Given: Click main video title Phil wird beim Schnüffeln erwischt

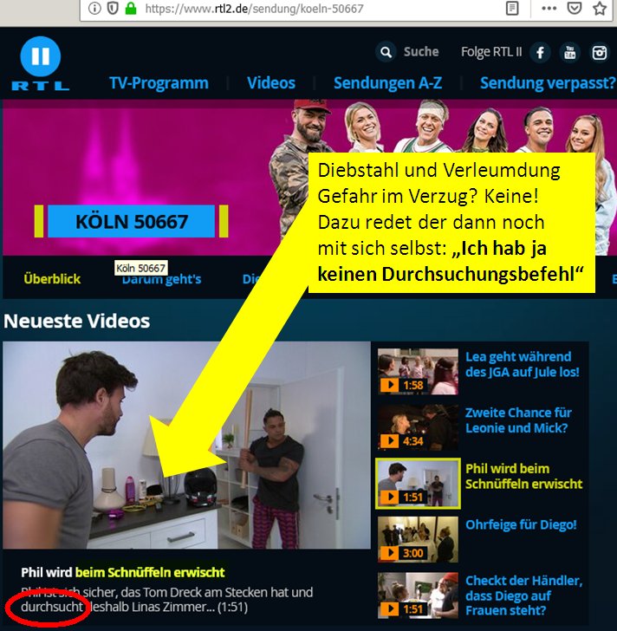Looking at the screenshot, I should click(x=123, y=572).
